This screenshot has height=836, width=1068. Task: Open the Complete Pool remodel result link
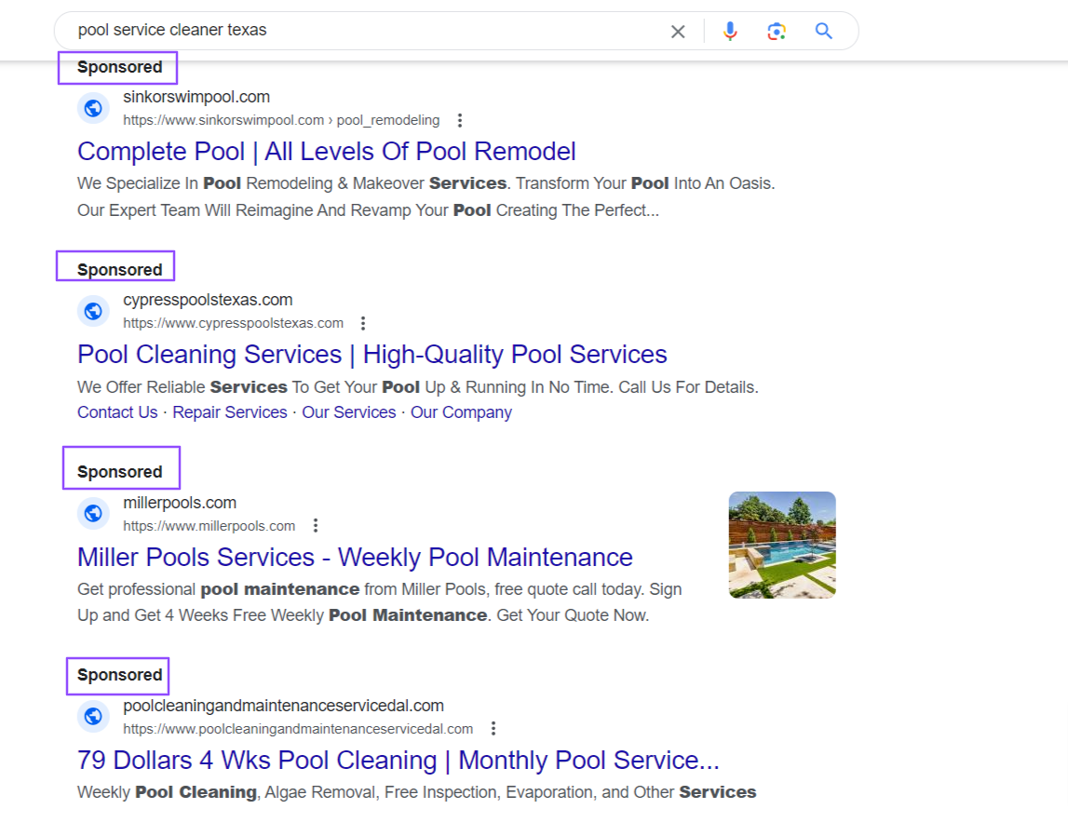tap(327, 151)
